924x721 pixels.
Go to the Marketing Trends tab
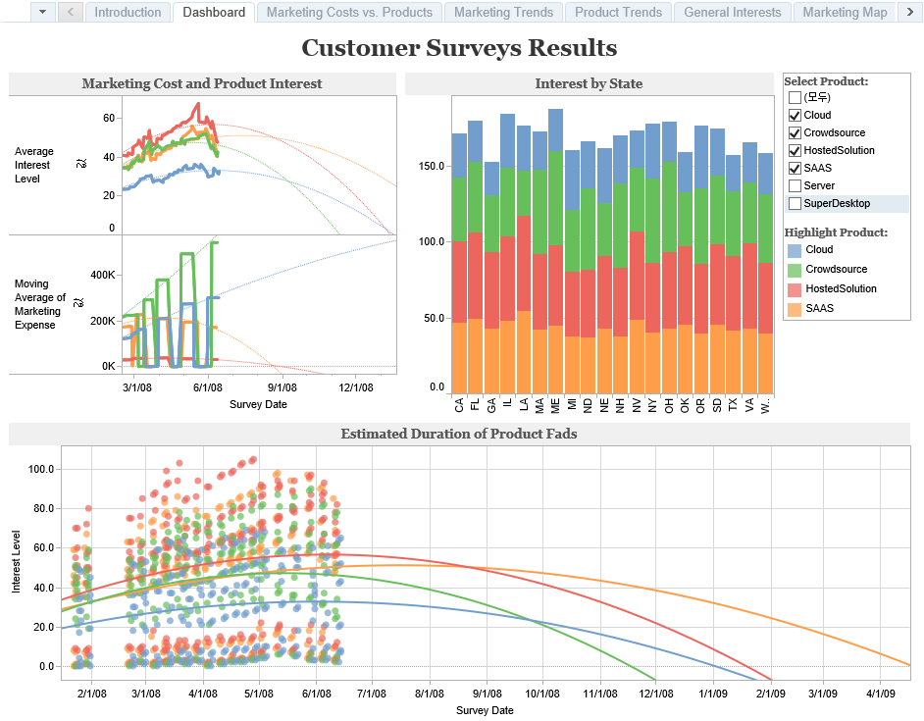(x=504, y=13)
